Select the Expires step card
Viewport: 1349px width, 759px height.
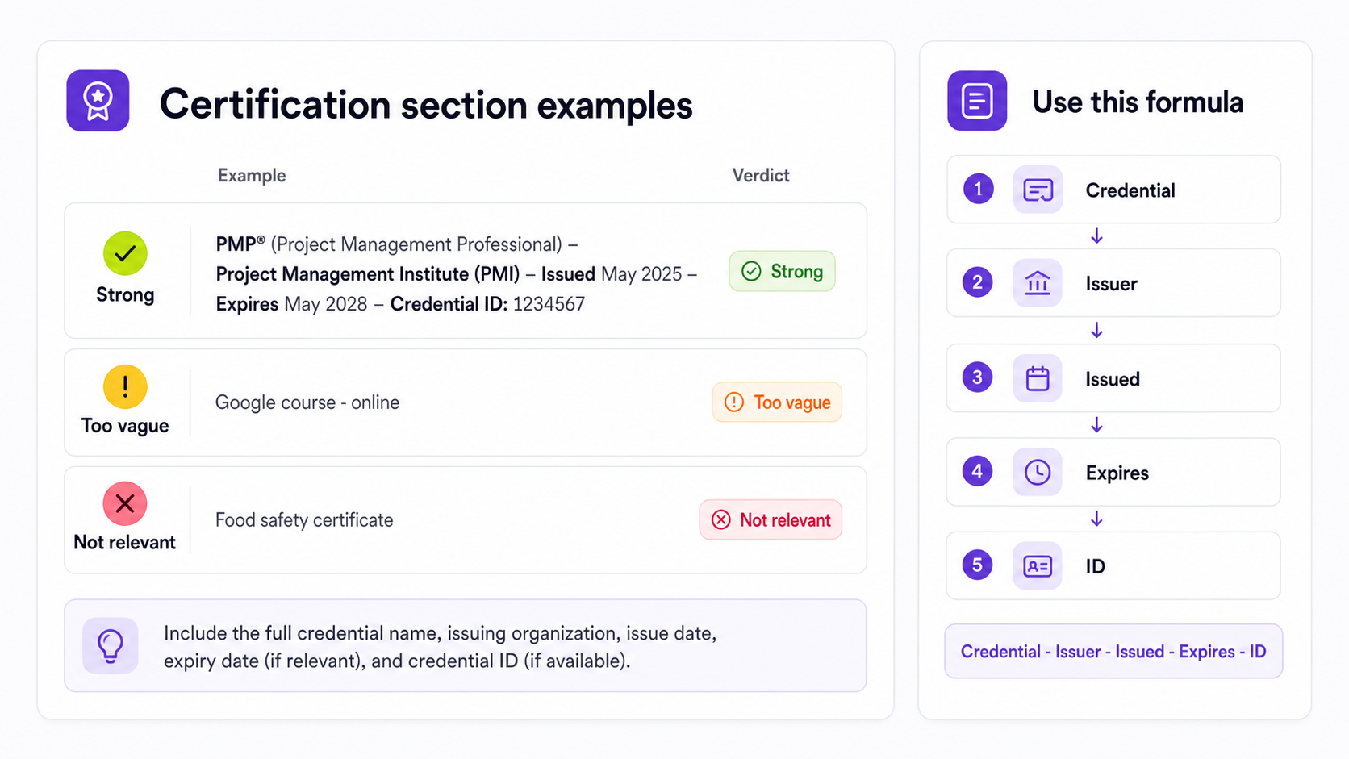point(1113,472)
